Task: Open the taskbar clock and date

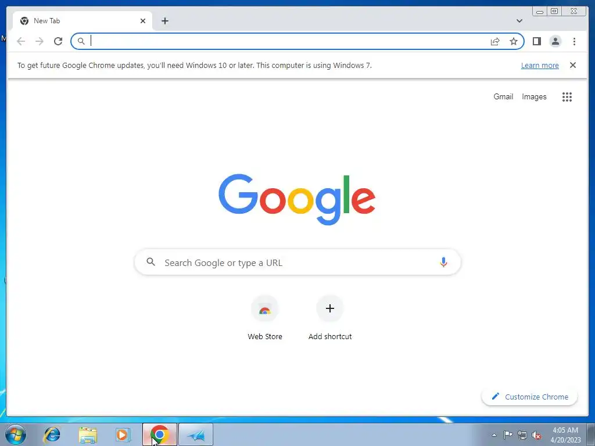Action: [x=565, y=435]
